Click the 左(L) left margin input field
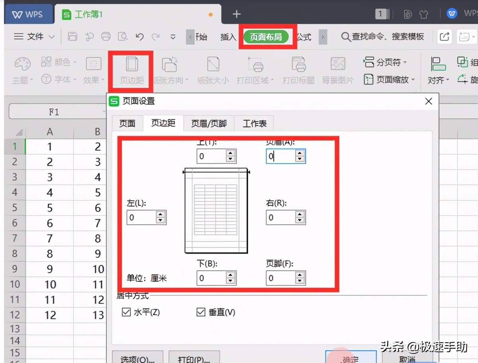This screenshot has height=363, width=478. point(141,217)
